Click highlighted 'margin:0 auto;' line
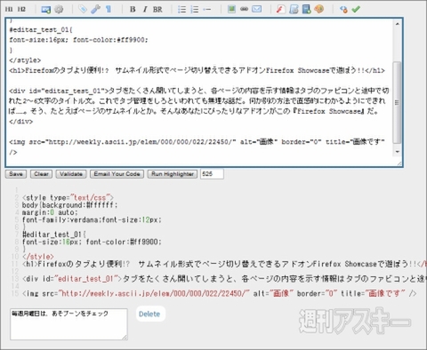The image size is (427, 350). click(50, 212)
